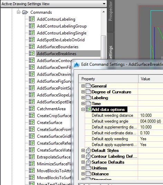Edit the Default weeding angle value
This screenshot has width=163, height=185.
point(151,121)
